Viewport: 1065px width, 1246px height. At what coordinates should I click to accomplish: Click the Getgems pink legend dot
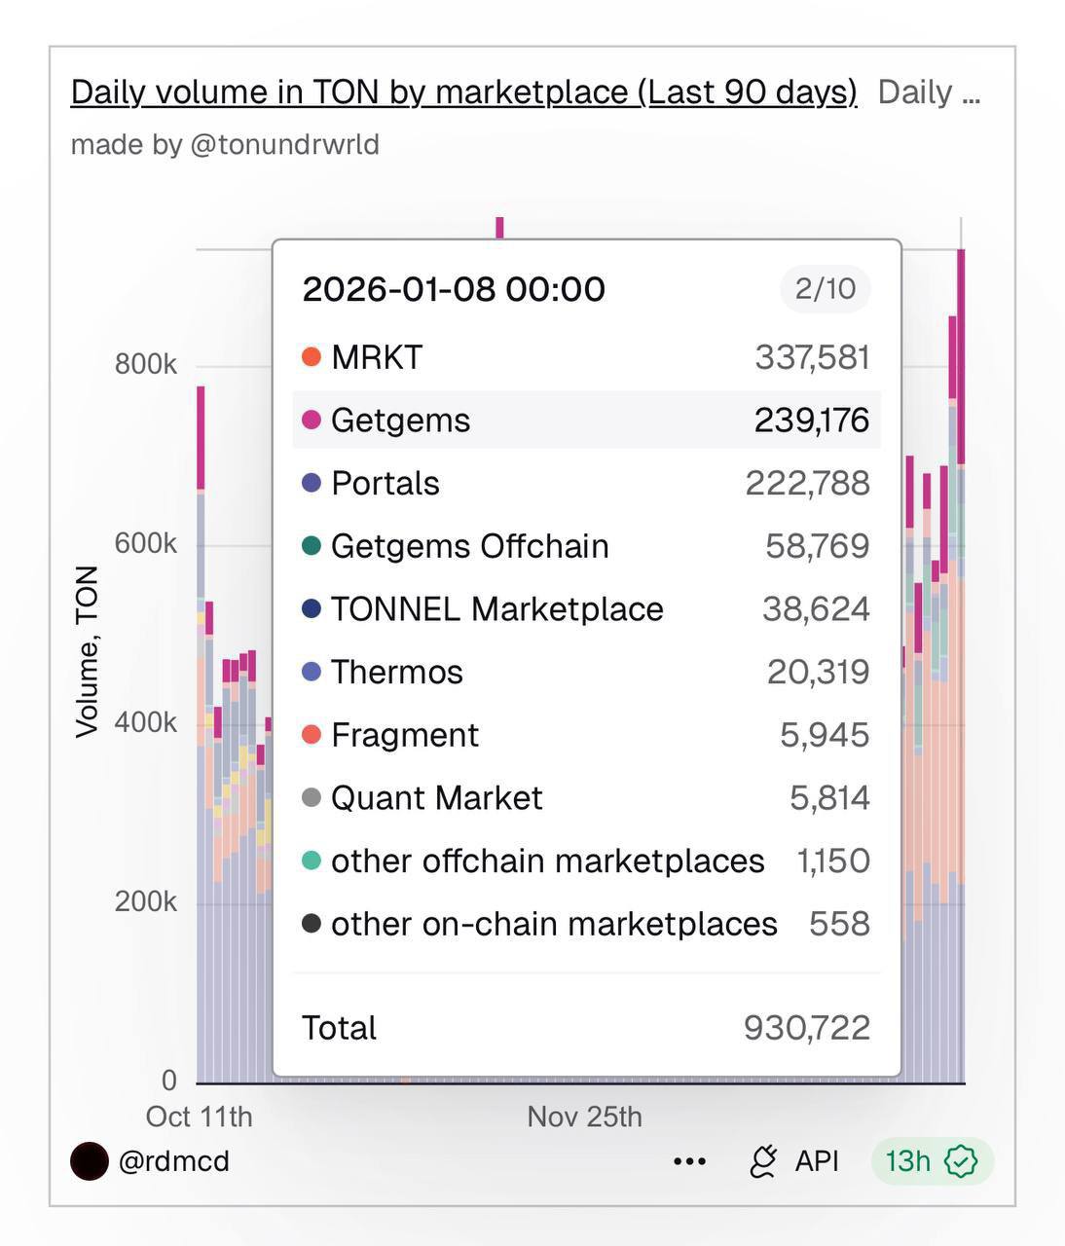312,421
